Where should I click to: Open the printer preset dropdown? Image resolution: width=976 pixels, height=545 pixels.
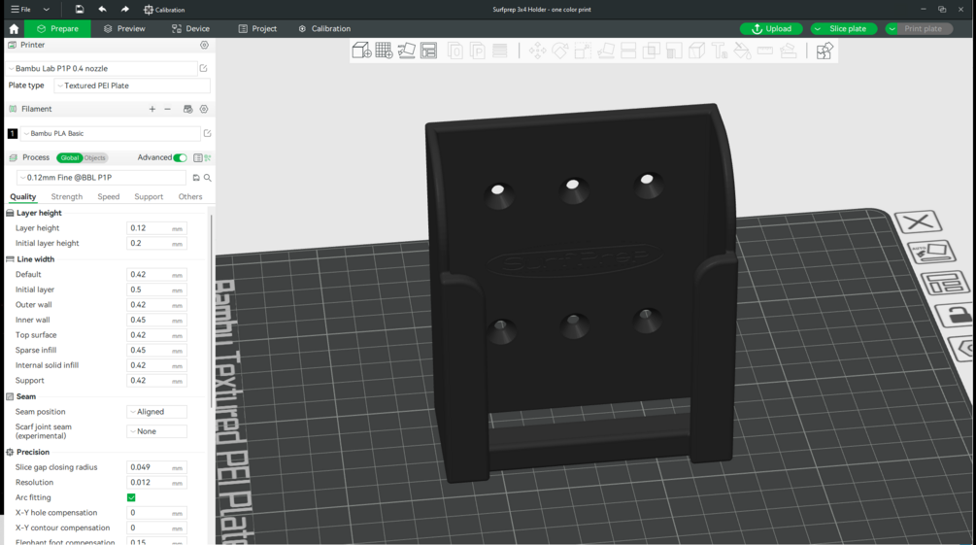pos(101,69)
